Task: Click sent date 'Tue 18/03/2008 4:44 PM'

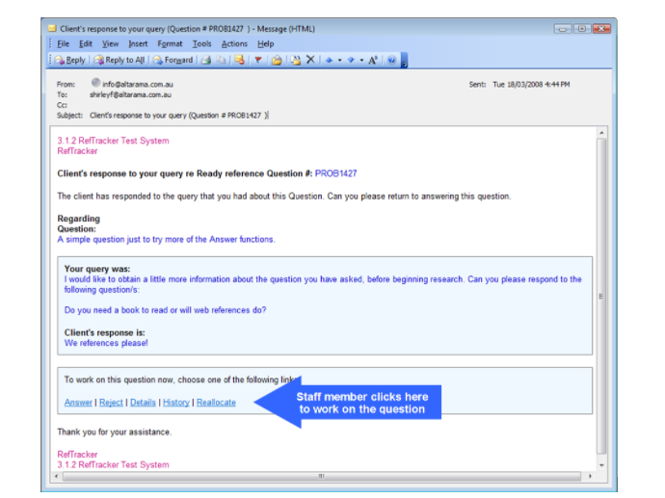Action: 531,85
